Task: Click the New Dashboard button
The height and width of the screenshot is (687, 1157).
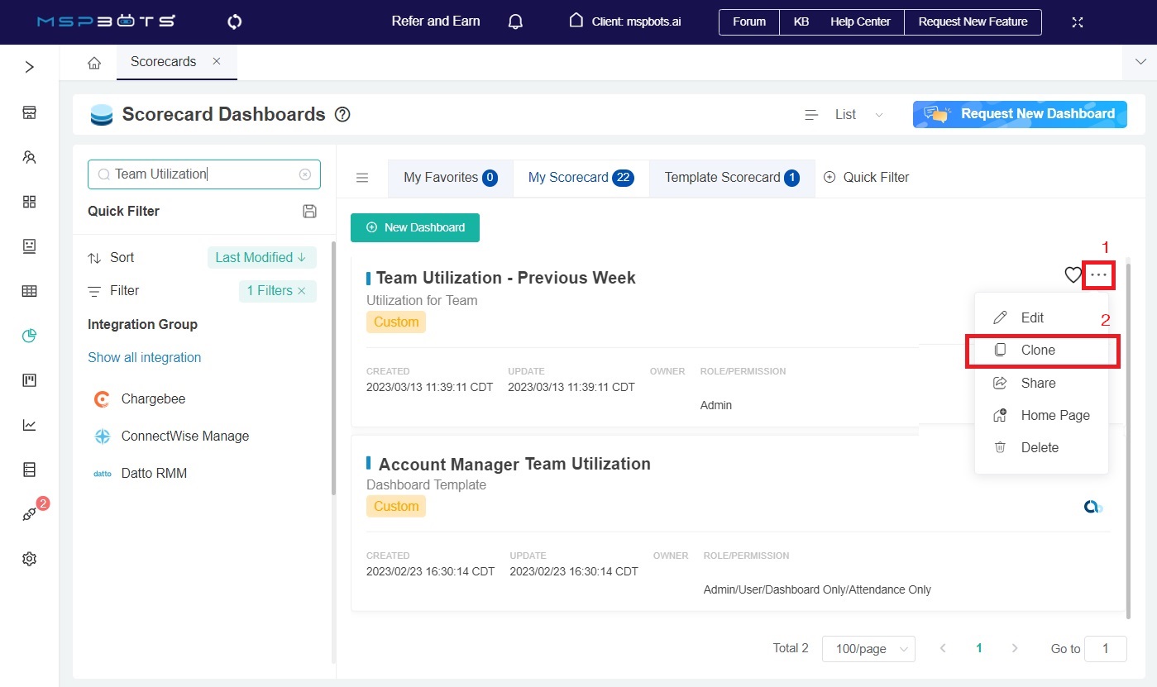Action: [415, 227]
